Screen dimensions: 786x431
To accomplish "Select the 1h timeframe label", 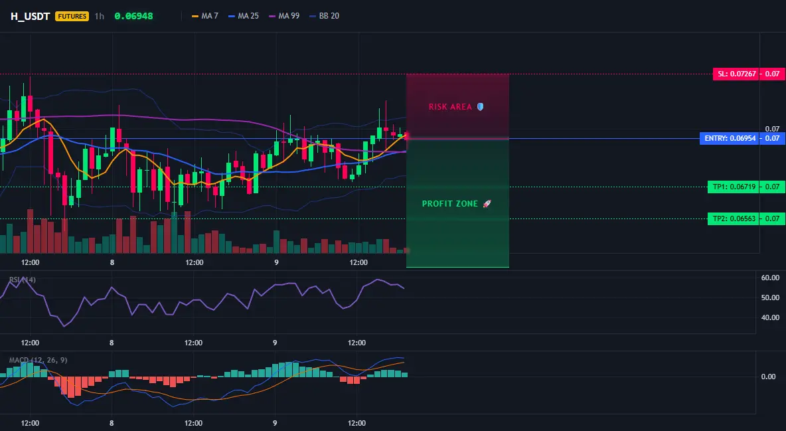I will [x=100, y=16].
